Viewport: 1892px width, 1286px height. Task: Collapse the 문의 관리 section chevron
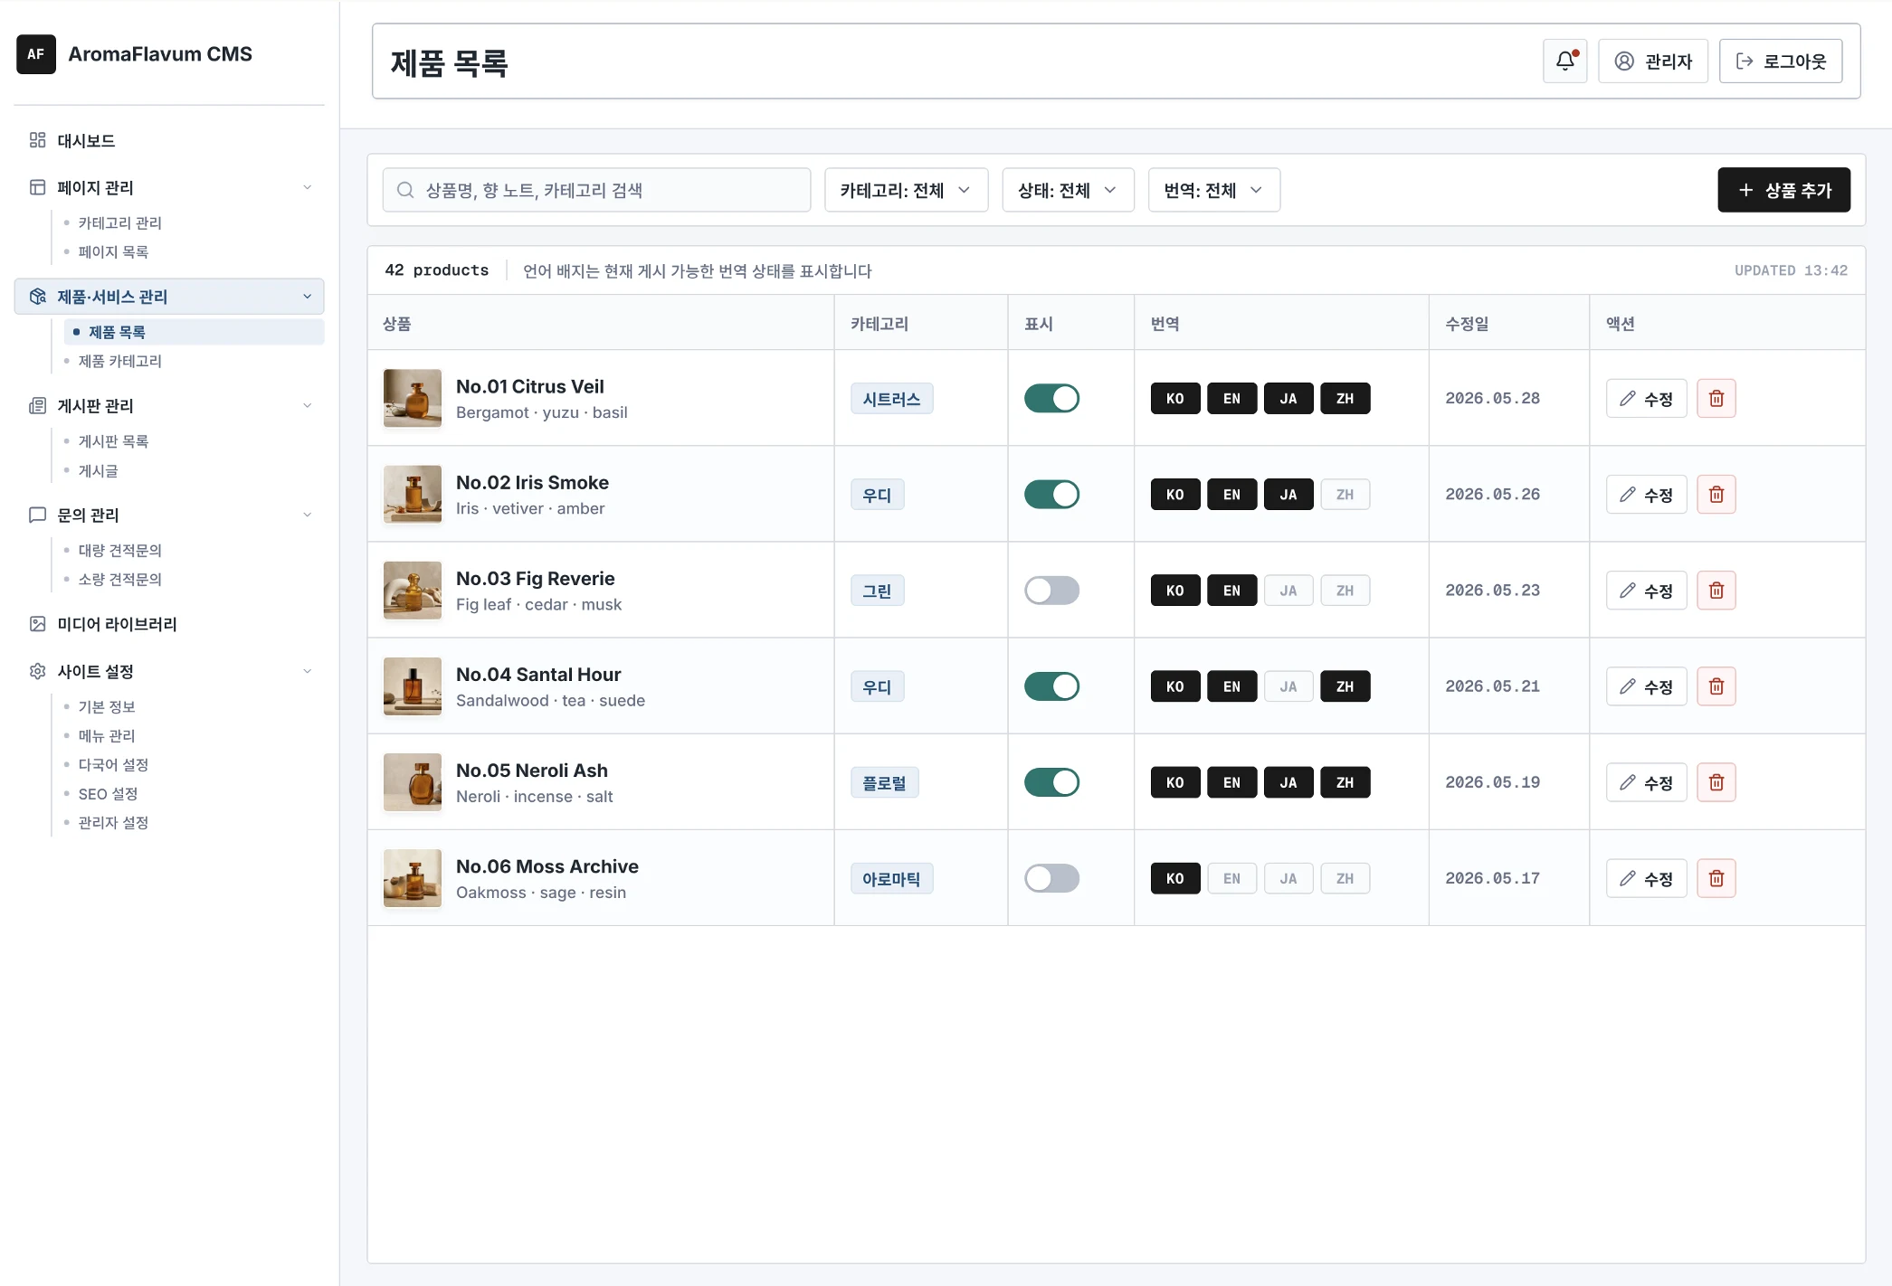[x=307, y=515]
